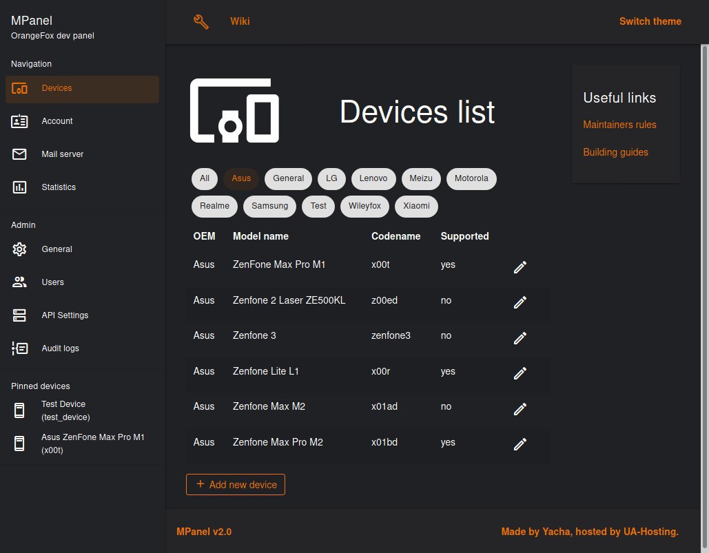Click Add new device button

pos(236,485)
